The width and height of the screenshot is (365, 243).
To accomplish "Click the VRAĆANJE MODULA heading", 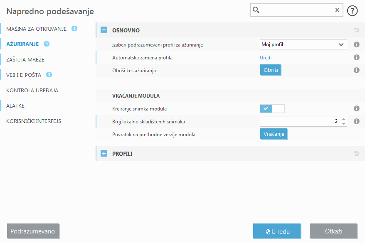I will 136,96.
